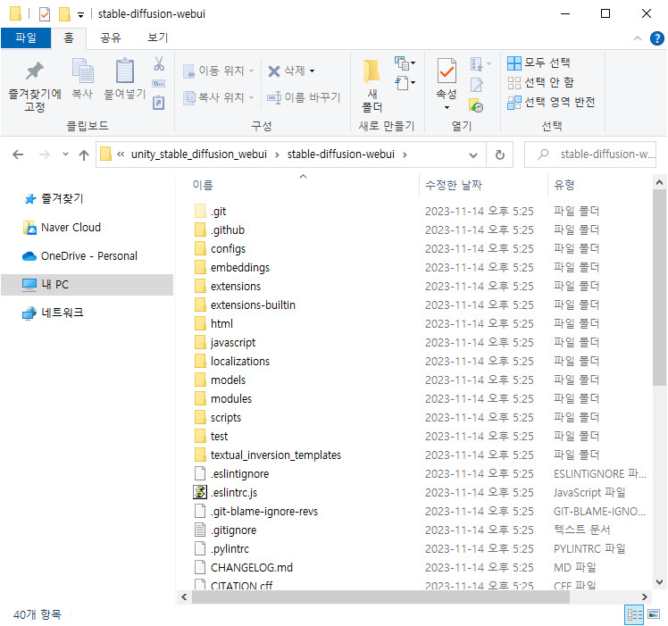Switch to the 보기 (View) tab
Screen dimensions: 668x626
[158, 38]
